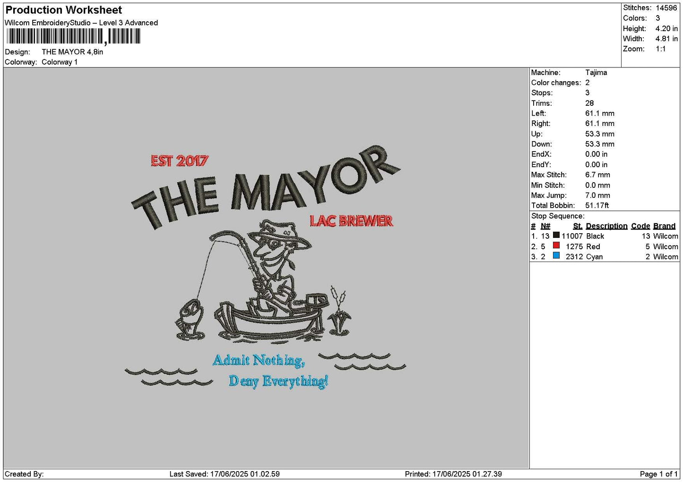Image resolution: width=683 pixels, height=482 pixels.
Task: Click design name 'THE MAYOR 4,8in'
Action: [72, 52]
